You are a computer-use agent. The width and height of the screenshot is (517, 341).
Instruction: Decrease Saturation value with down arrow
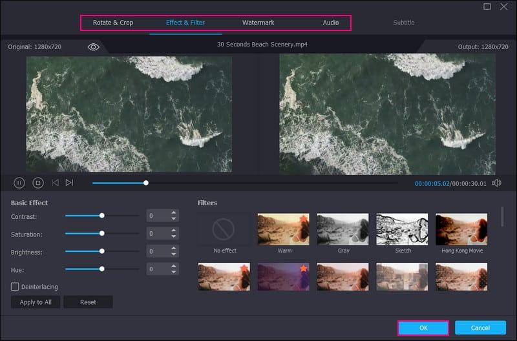[173, 237]
